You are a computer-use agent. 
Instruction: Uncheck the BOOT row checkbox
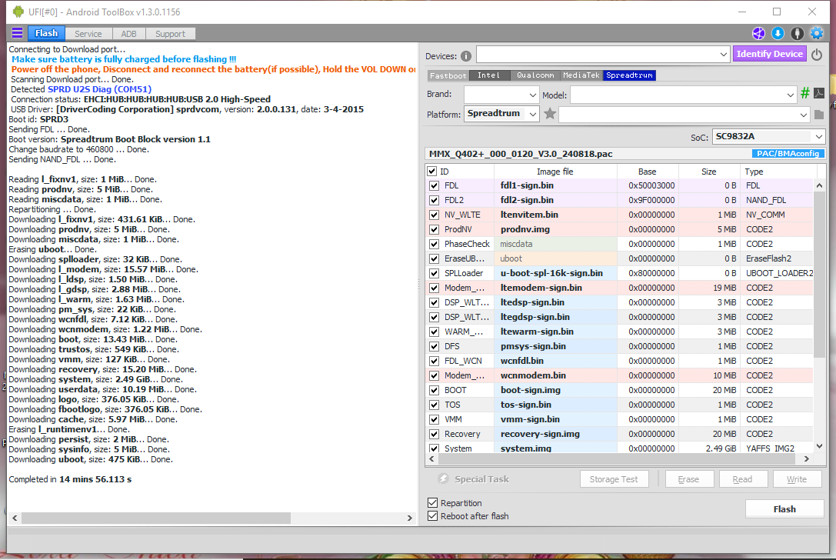pyautogui.click(x=434, y=391)
